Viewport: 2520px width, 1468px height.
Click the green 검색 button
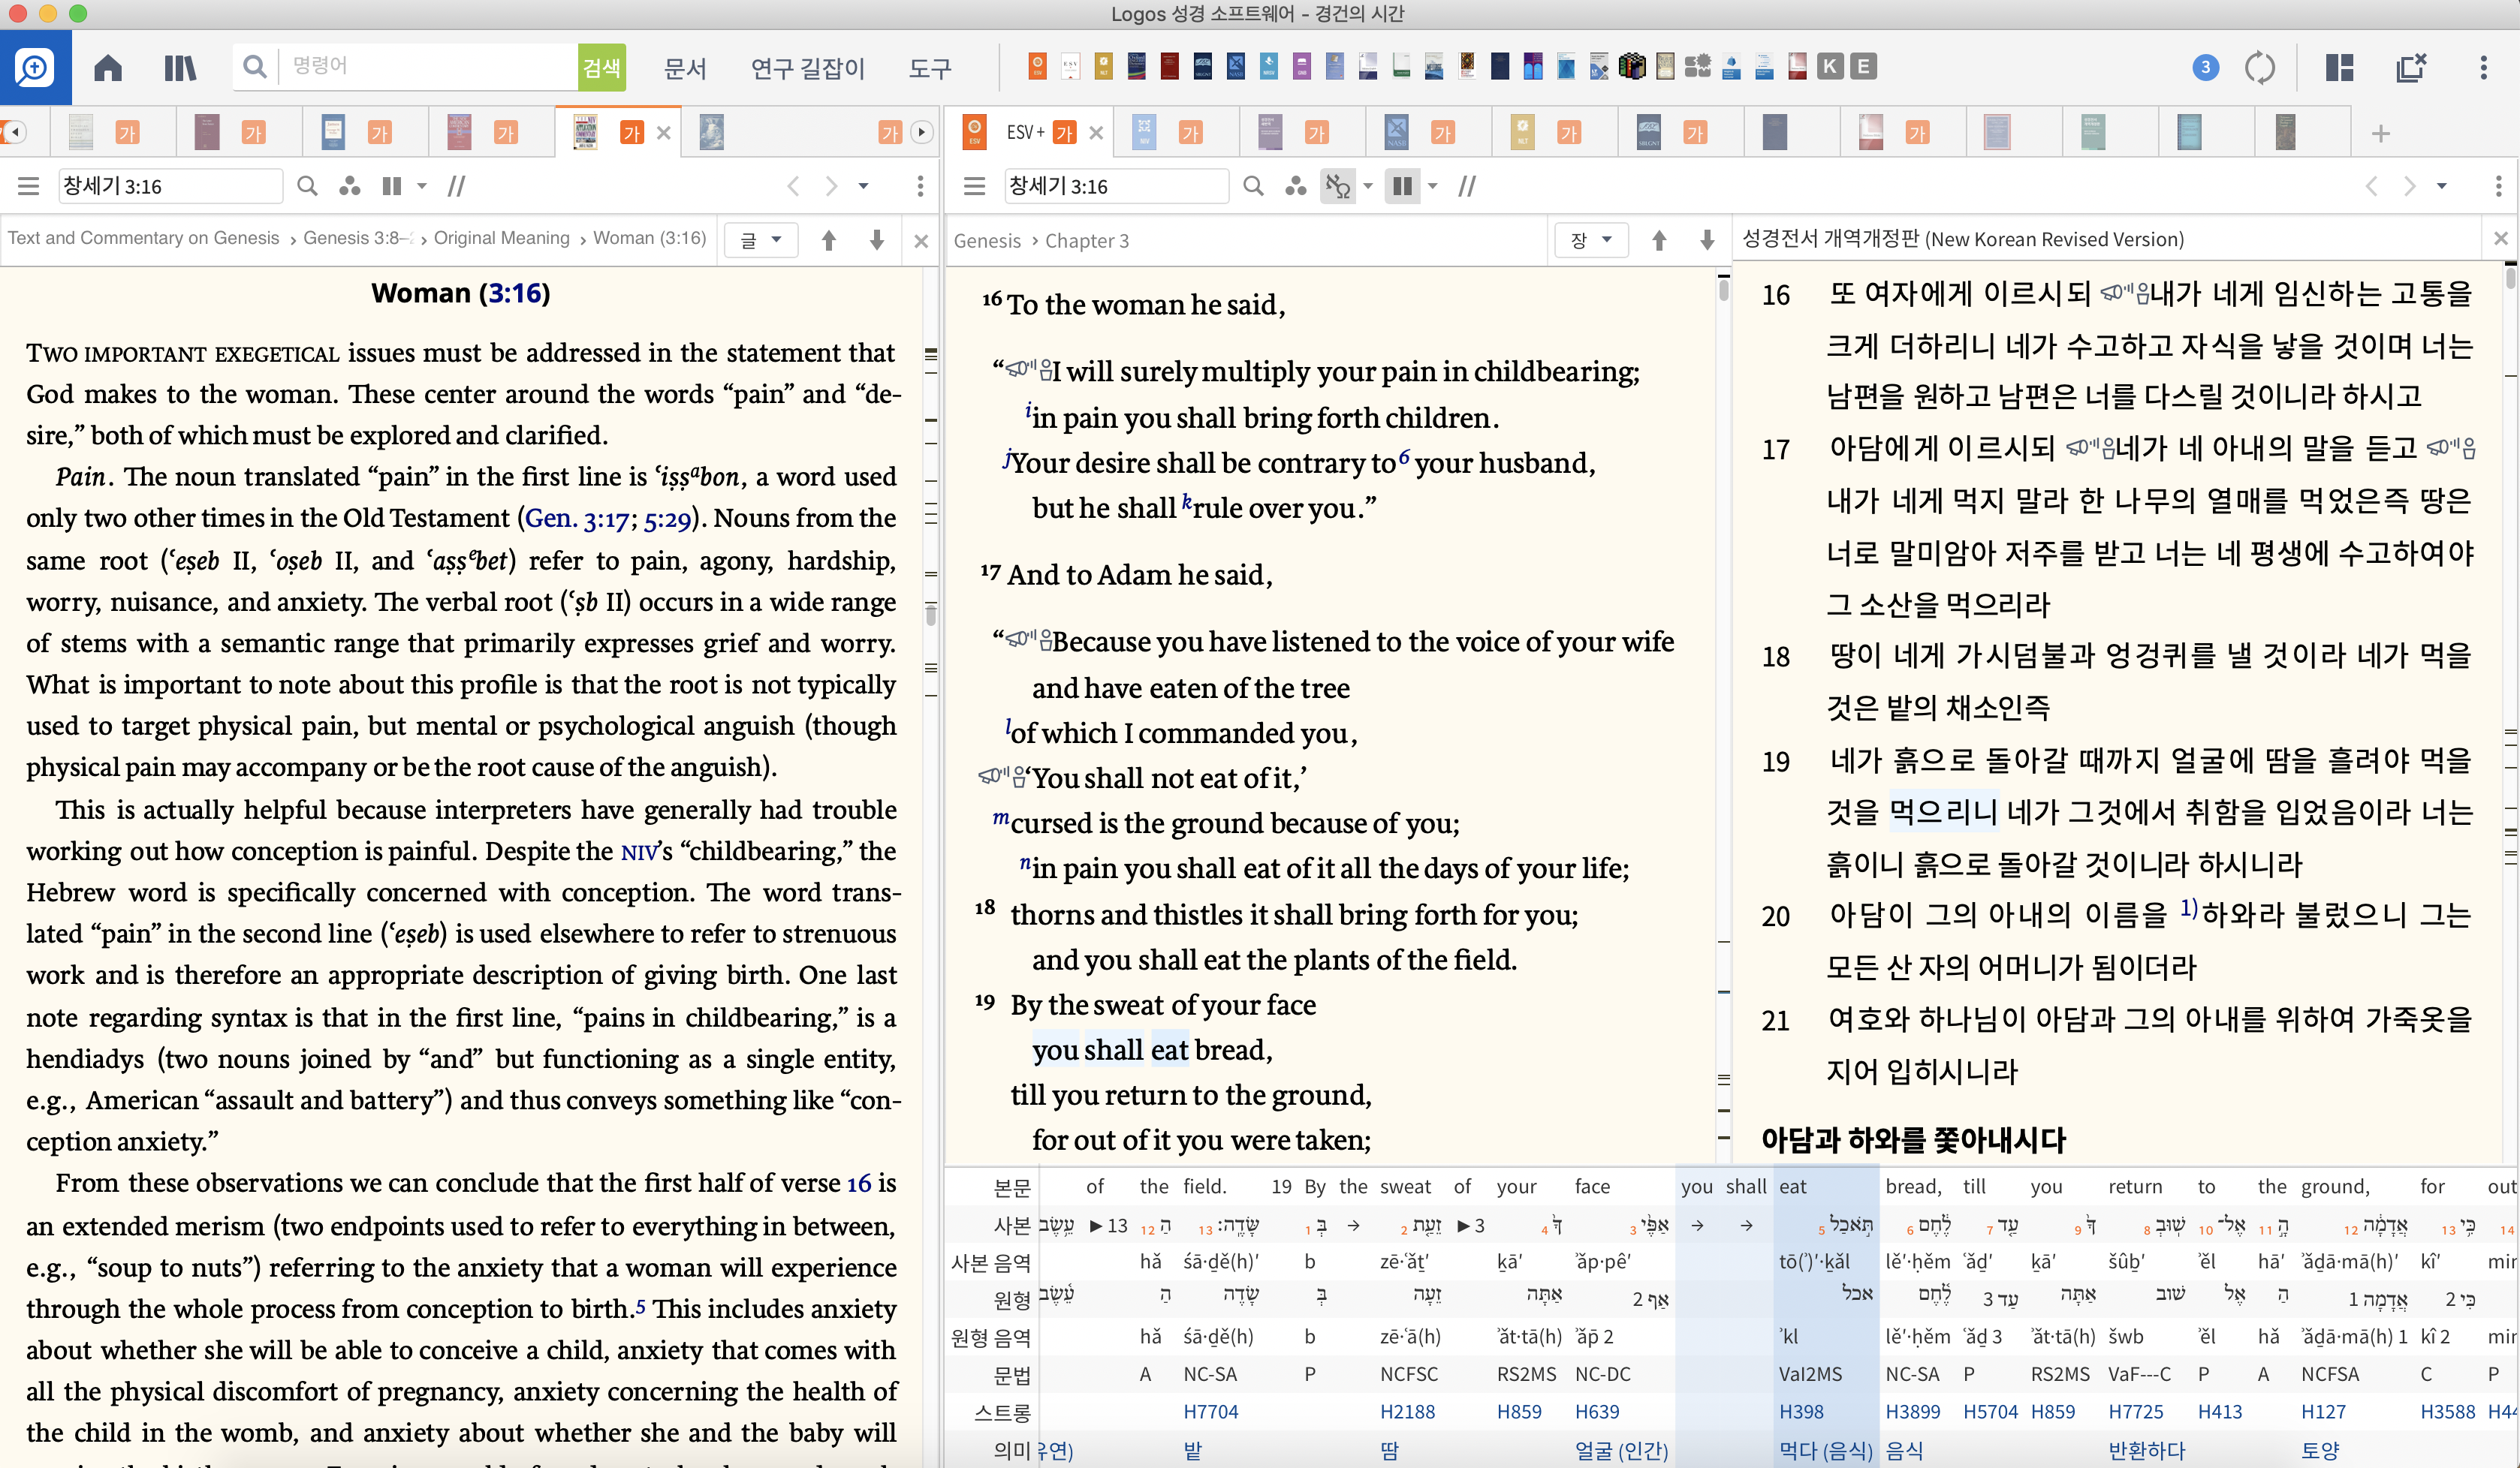tap(601, 68)
